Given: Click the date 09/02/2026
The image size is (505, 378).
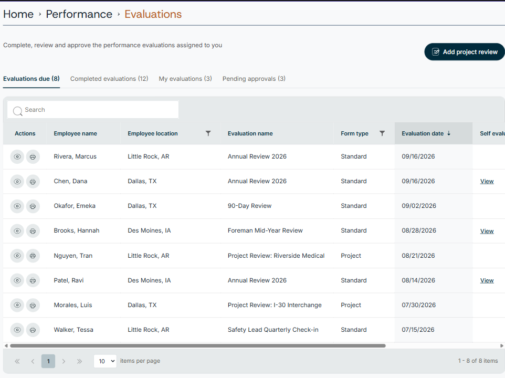Looking at the screenshot, I should tap(419, 206).
